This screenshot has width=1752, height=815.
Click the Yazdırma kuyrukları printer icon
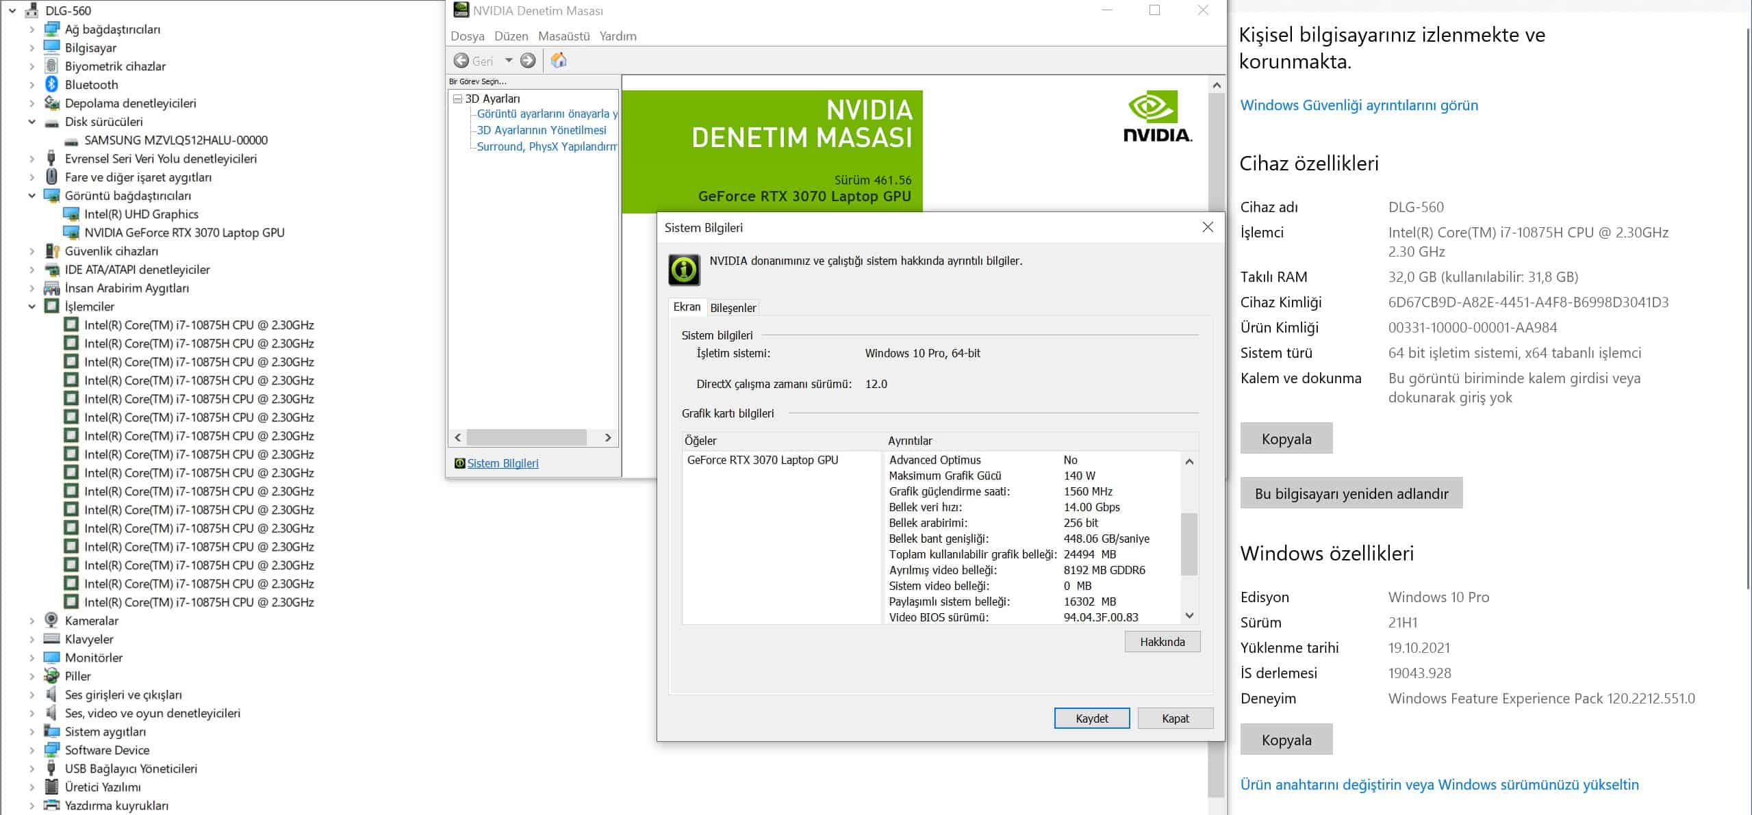click(x=51, y=805)
